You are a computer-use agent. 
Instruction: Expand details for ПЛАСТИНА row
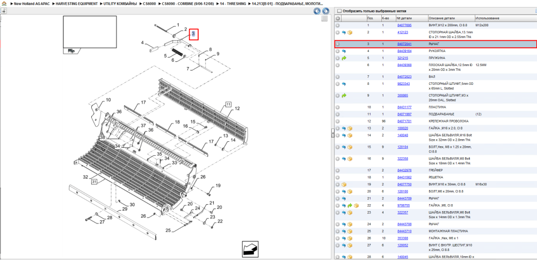click(x=338, y=107)
